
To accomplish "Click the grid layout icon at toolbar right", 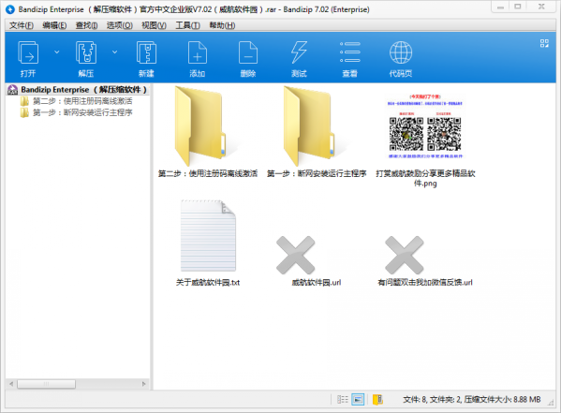I will point(544,43).
